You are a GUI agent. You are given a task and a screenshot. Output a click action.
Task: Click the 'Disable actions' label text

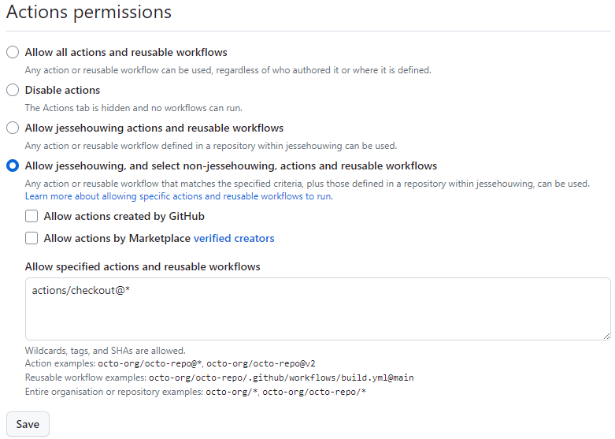point(62,90)
